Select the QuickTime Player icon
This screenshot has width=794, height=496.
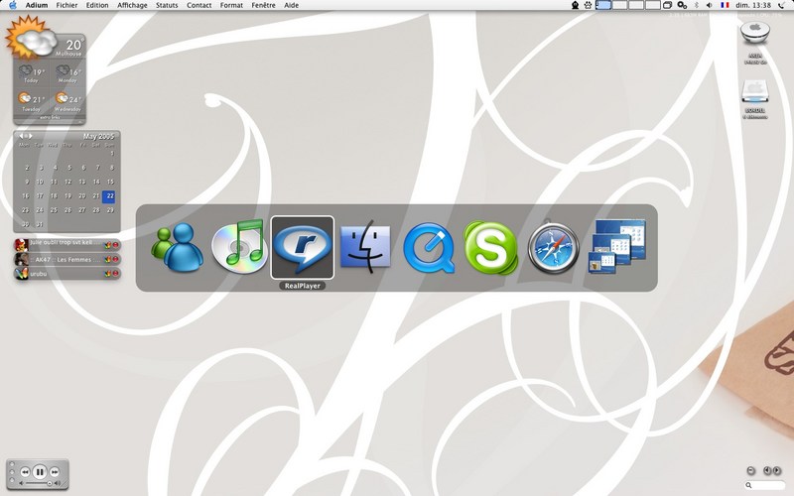click(x=429, y=248)
